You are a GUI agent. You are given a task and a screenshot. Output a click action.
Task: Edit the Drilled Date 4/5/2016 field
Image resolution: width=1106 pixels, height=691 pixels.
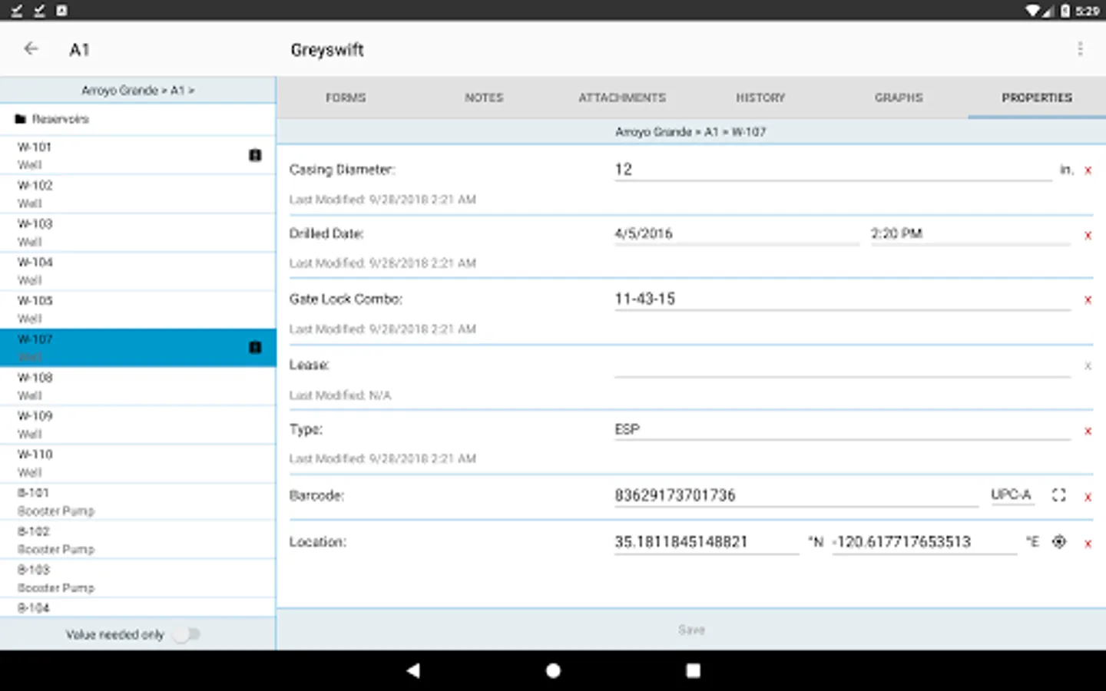click(x=736, y=233)
